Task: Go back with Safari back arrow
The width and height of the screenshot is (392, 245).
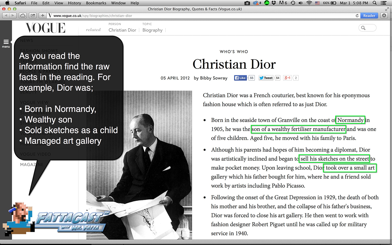Action: [x=6, y=16]
